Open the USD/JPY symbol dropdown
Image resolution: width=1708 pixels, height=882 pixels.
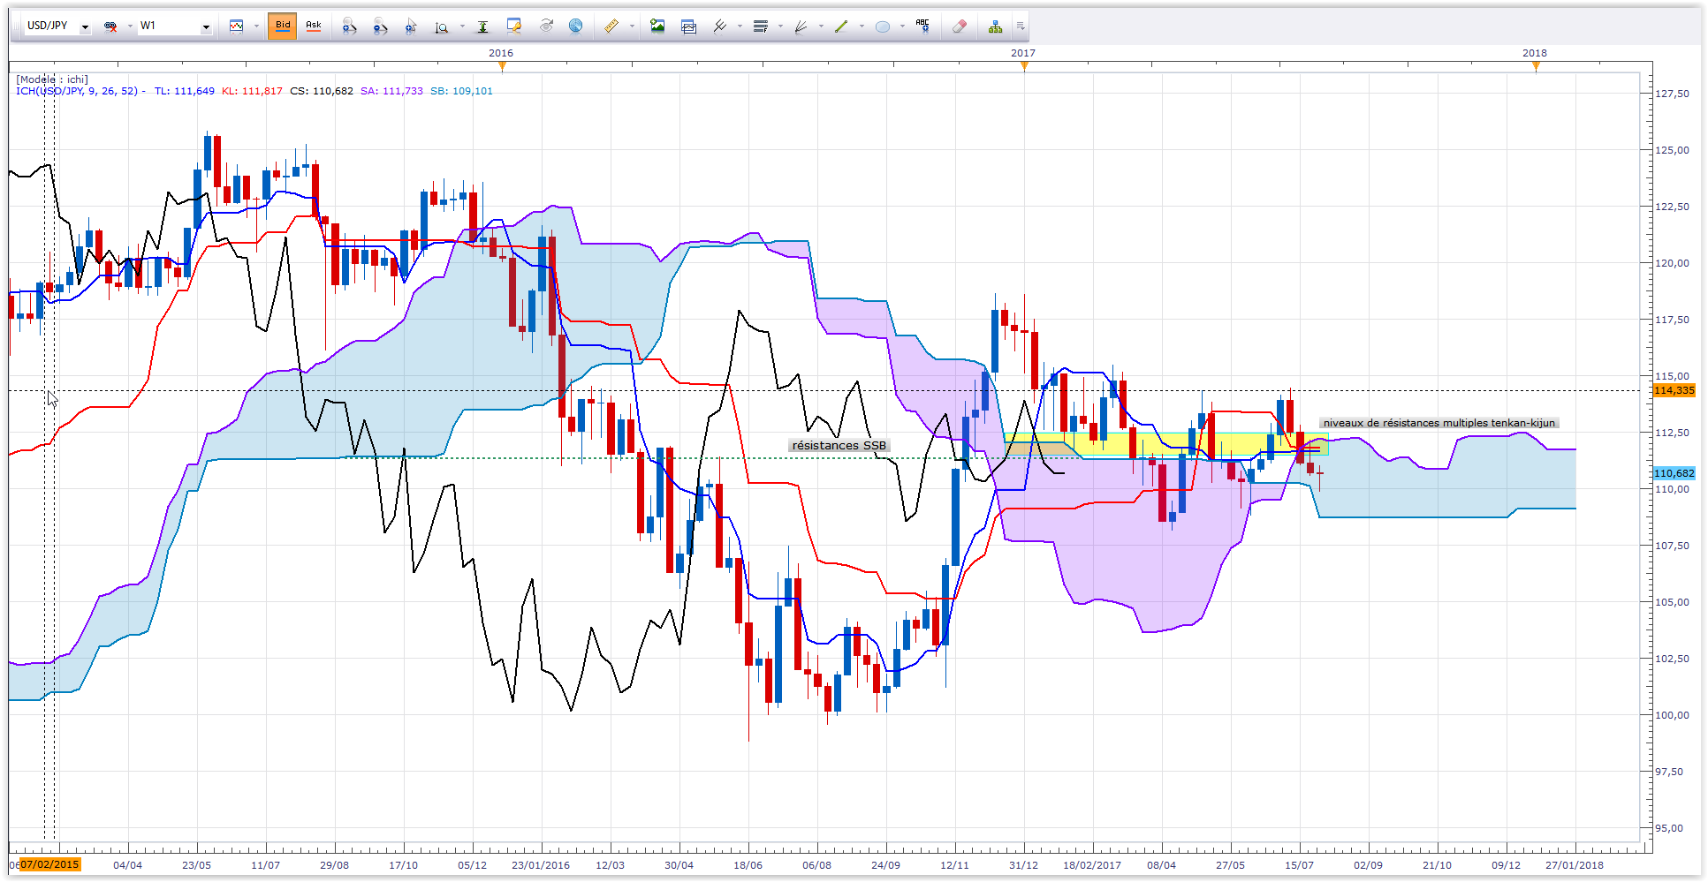[85, 27]
